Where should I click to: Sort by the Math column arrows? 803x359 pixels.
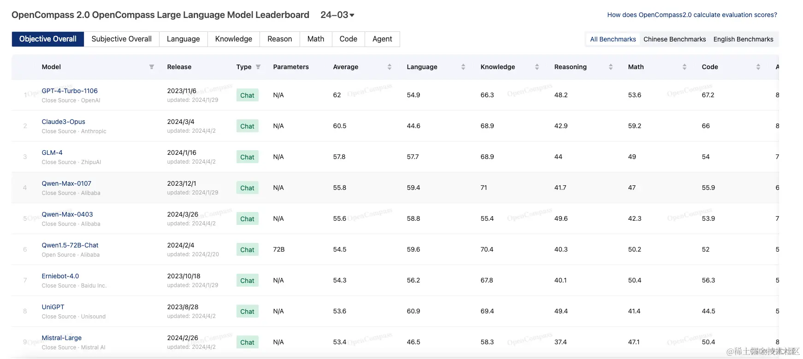point(685,67)
